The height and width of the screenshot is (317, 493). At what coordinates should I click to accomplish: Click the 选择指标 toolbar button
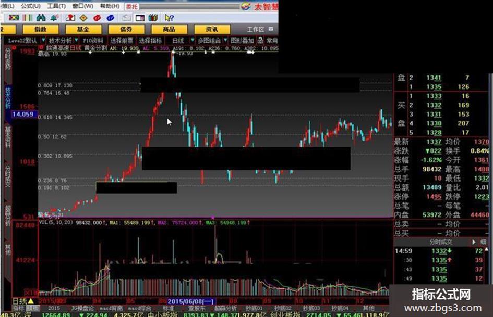[150, 41]
